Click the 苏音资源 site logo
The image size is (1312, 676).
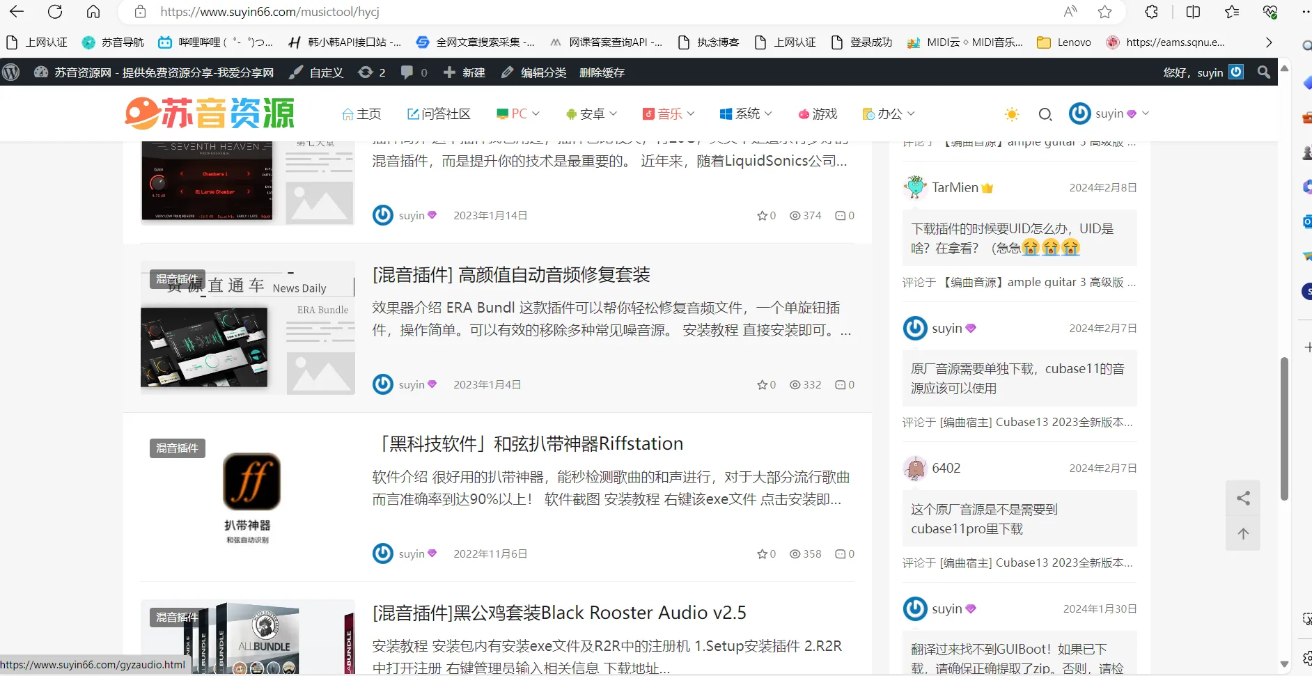(209, 113)
